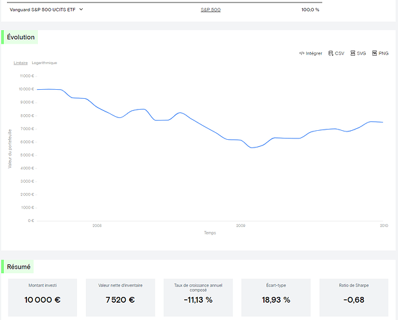Click the 18,93 % standard deviation value
The width and height of the screenshot is (398, 320).
coord(276,300)
